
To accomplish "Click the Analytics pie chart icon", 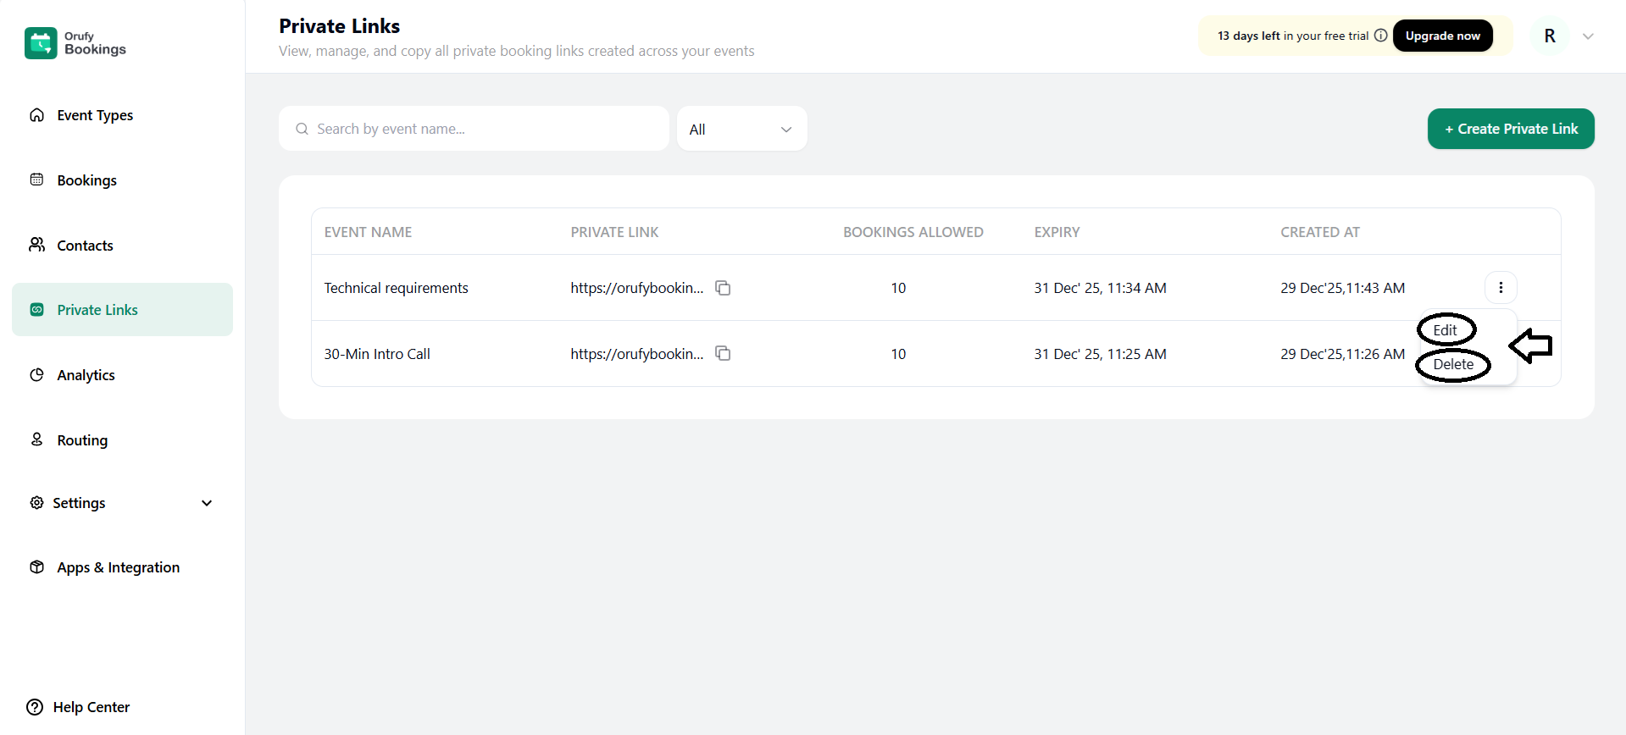I will [x=37, y=375].
